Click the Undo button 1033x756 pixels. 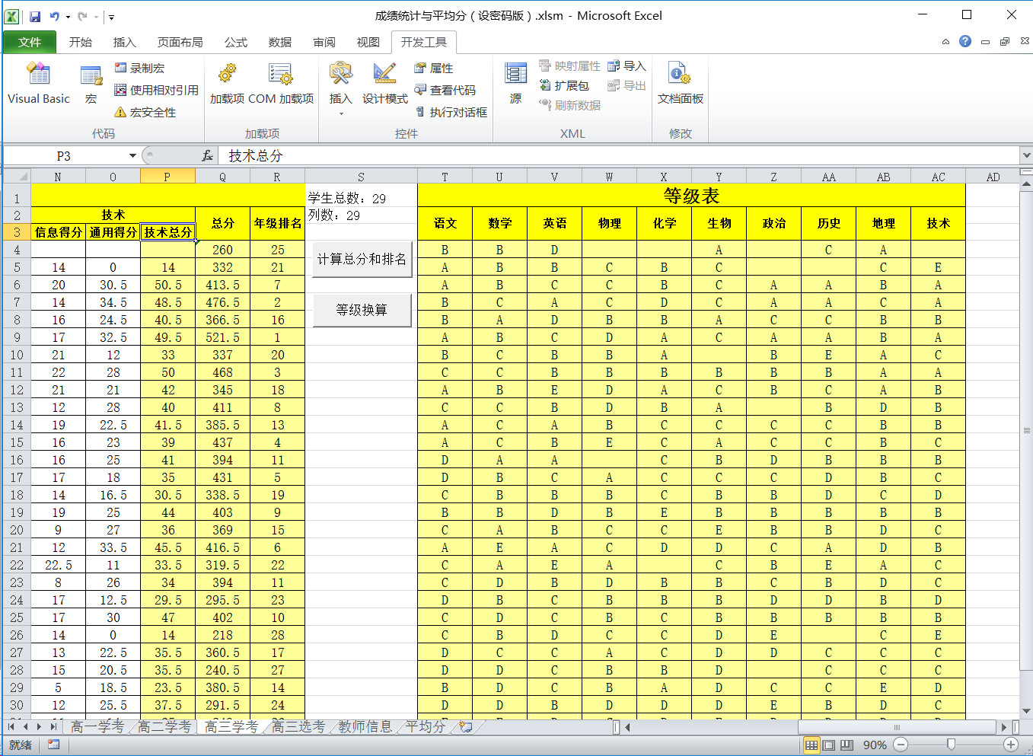[55, 16]
